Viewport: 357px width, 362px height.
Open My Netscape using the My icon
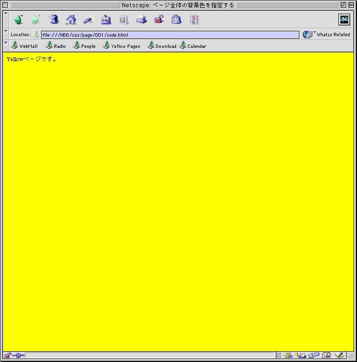106,20
